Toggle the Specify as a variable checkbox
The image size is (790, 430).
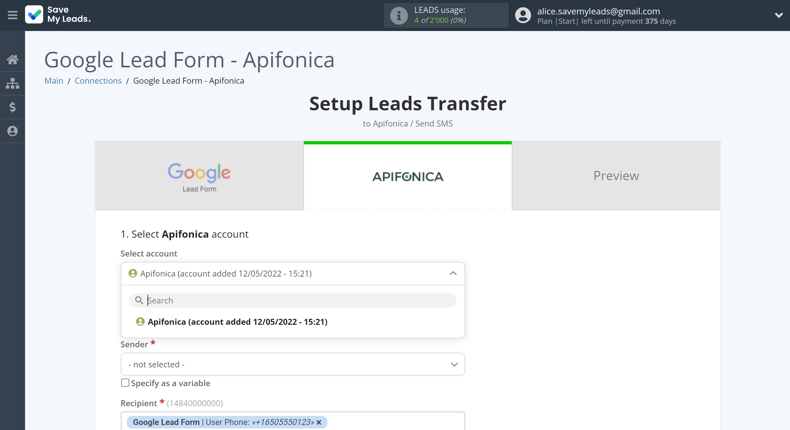124,383
